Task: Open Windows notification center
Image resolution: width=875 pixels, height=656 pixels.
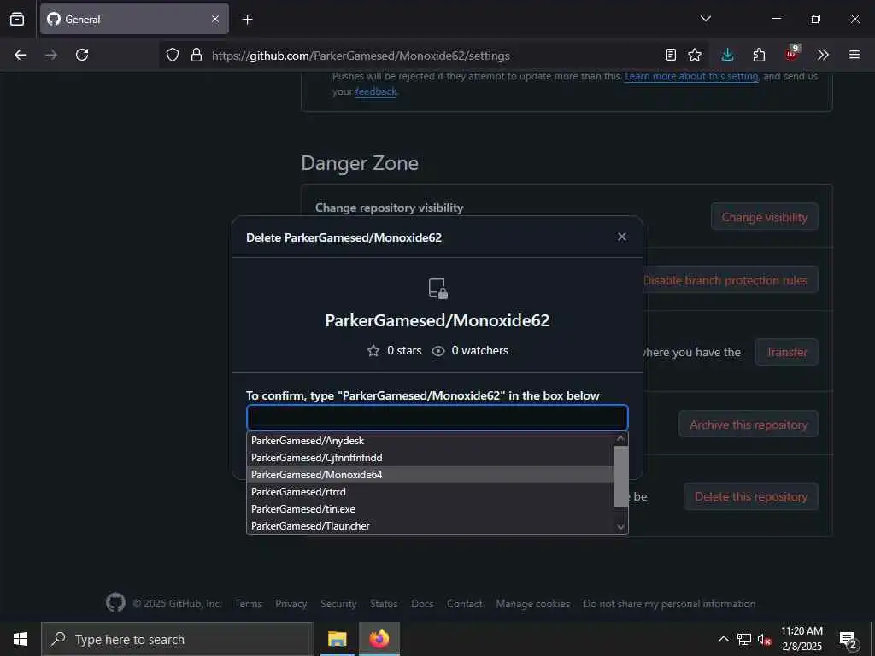Action: pos(849,640)
